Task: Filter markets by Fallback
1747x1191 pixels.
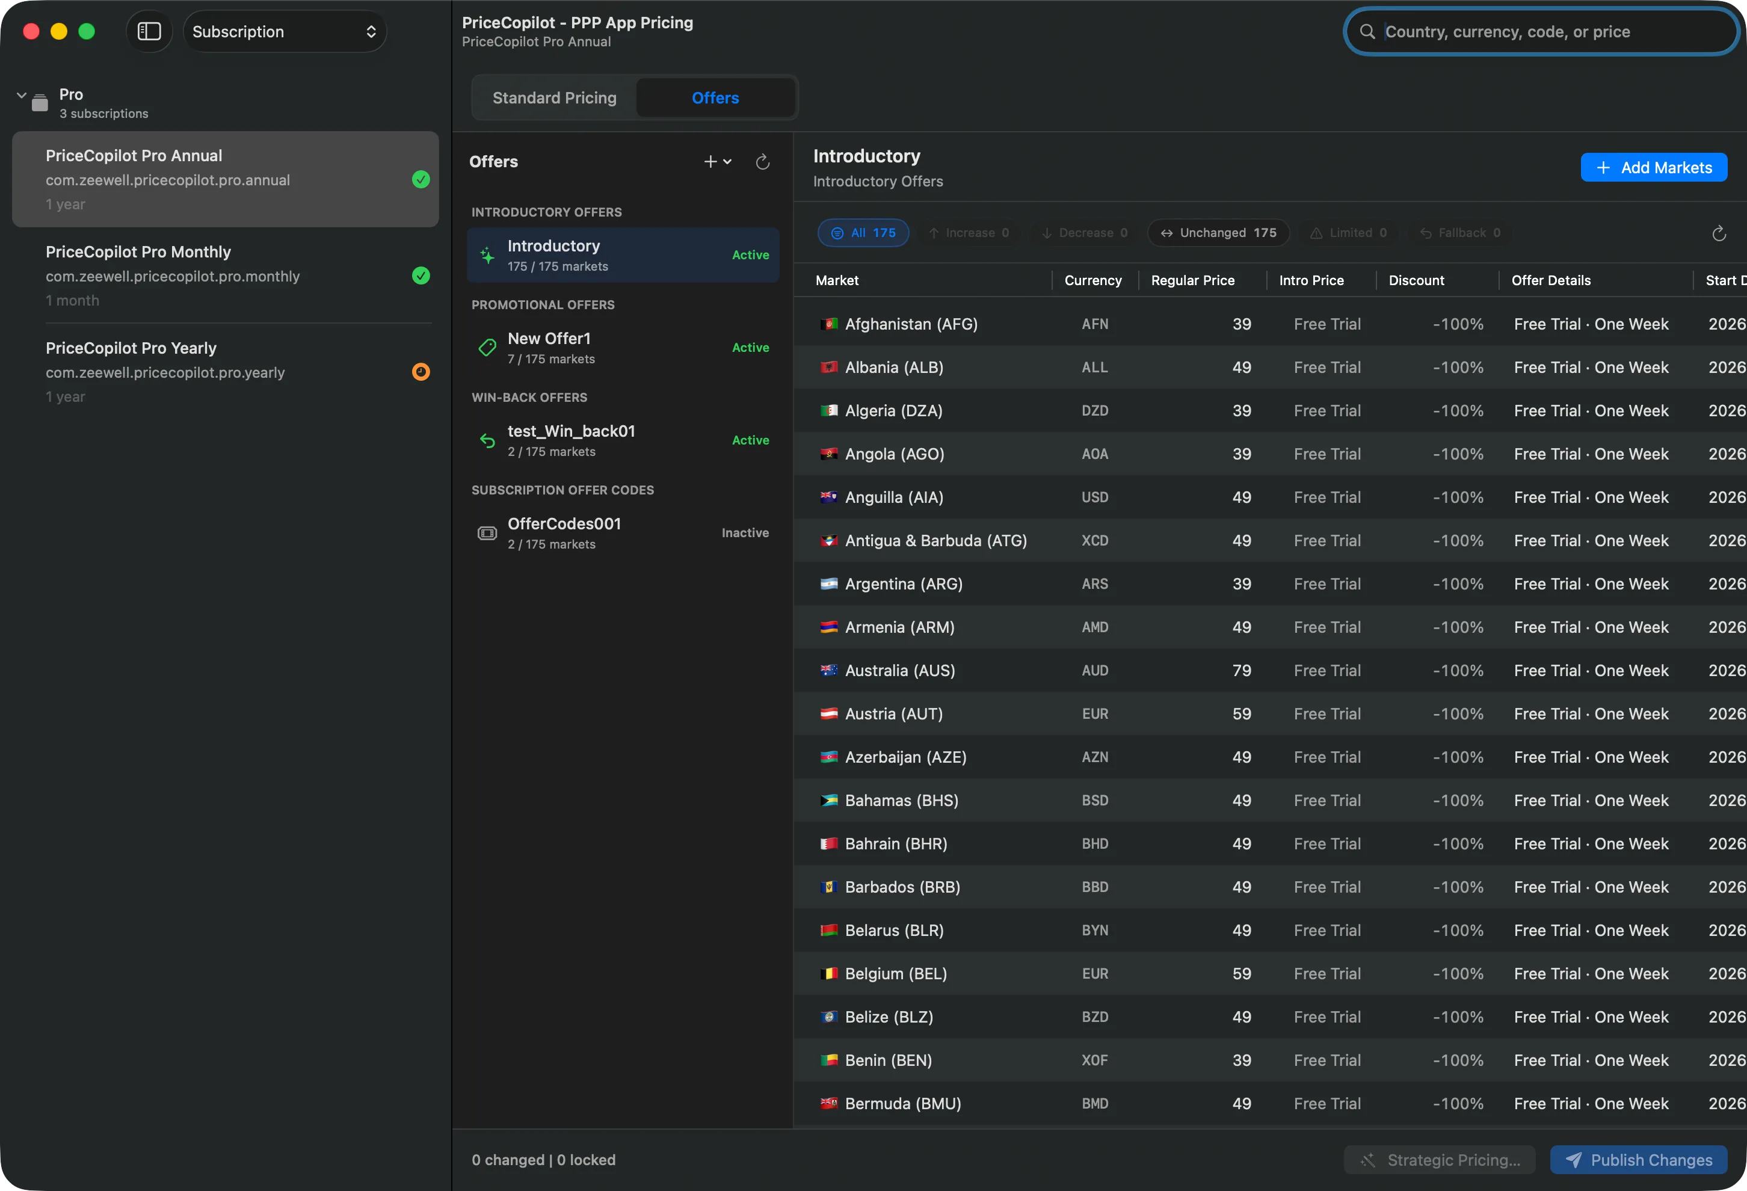Action: [1460, 233]
